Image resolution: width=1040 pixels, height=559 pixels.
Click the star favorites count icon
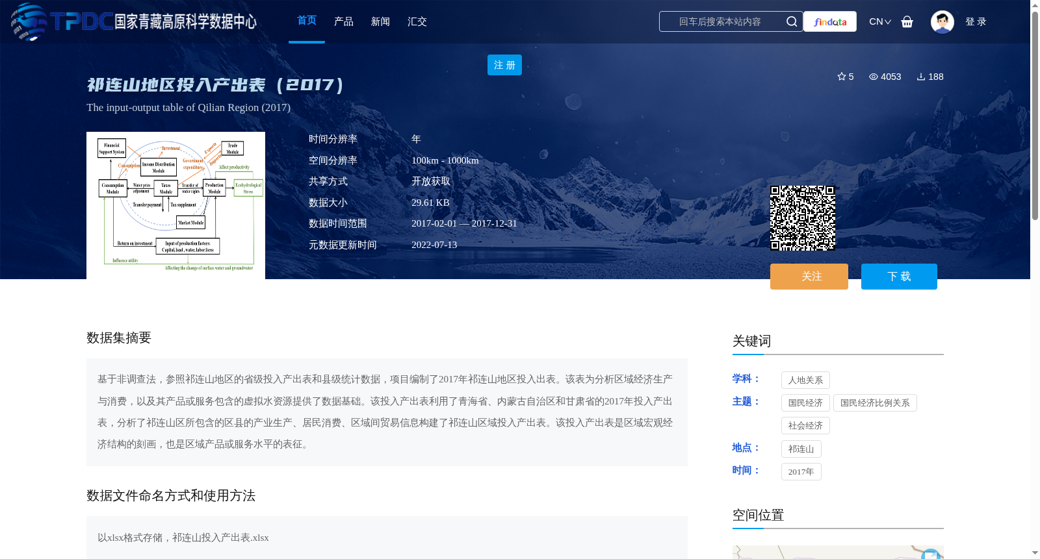841,77
